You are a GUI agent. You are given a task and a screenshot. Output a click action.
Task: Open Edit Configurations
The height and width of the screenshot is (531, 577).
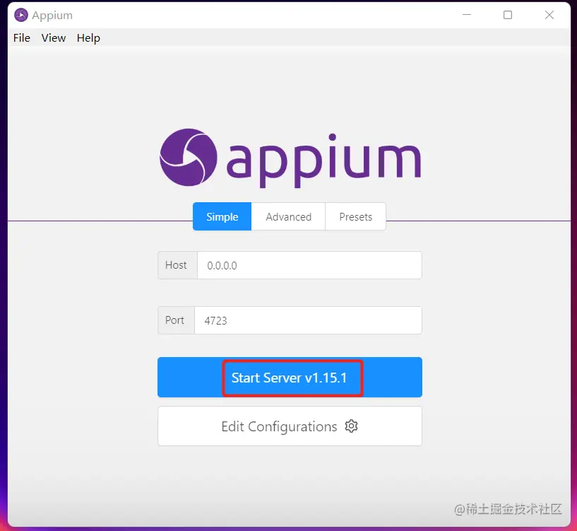tap(290, 426)
